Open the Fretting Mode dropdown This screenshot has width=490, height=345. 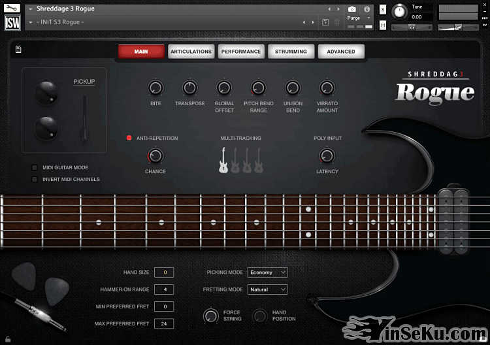point(267,289)
